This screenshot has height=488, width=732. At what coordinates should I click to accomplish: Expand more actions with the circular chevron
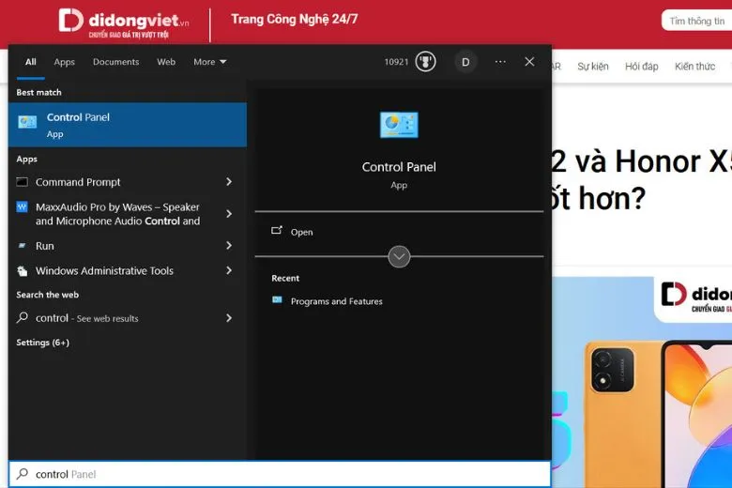[x=399, y=256]
